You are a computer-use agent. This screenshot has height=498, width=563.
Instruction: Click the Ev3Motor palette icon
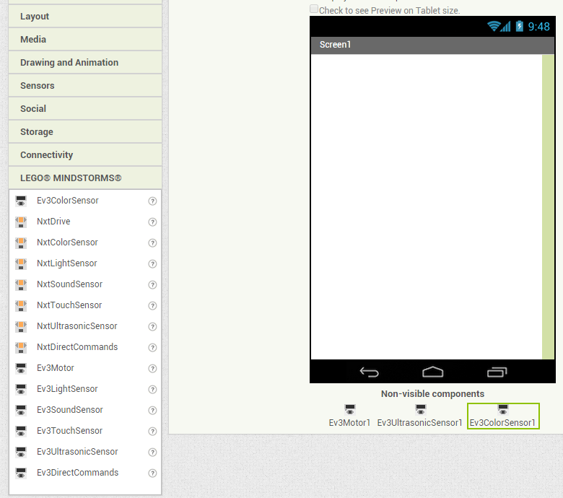pyautogui.click(x=21, y=368)
